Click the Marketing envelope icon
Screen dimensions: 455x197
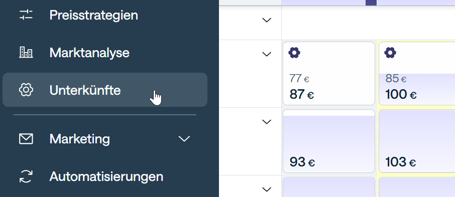(x=26, y=139)
